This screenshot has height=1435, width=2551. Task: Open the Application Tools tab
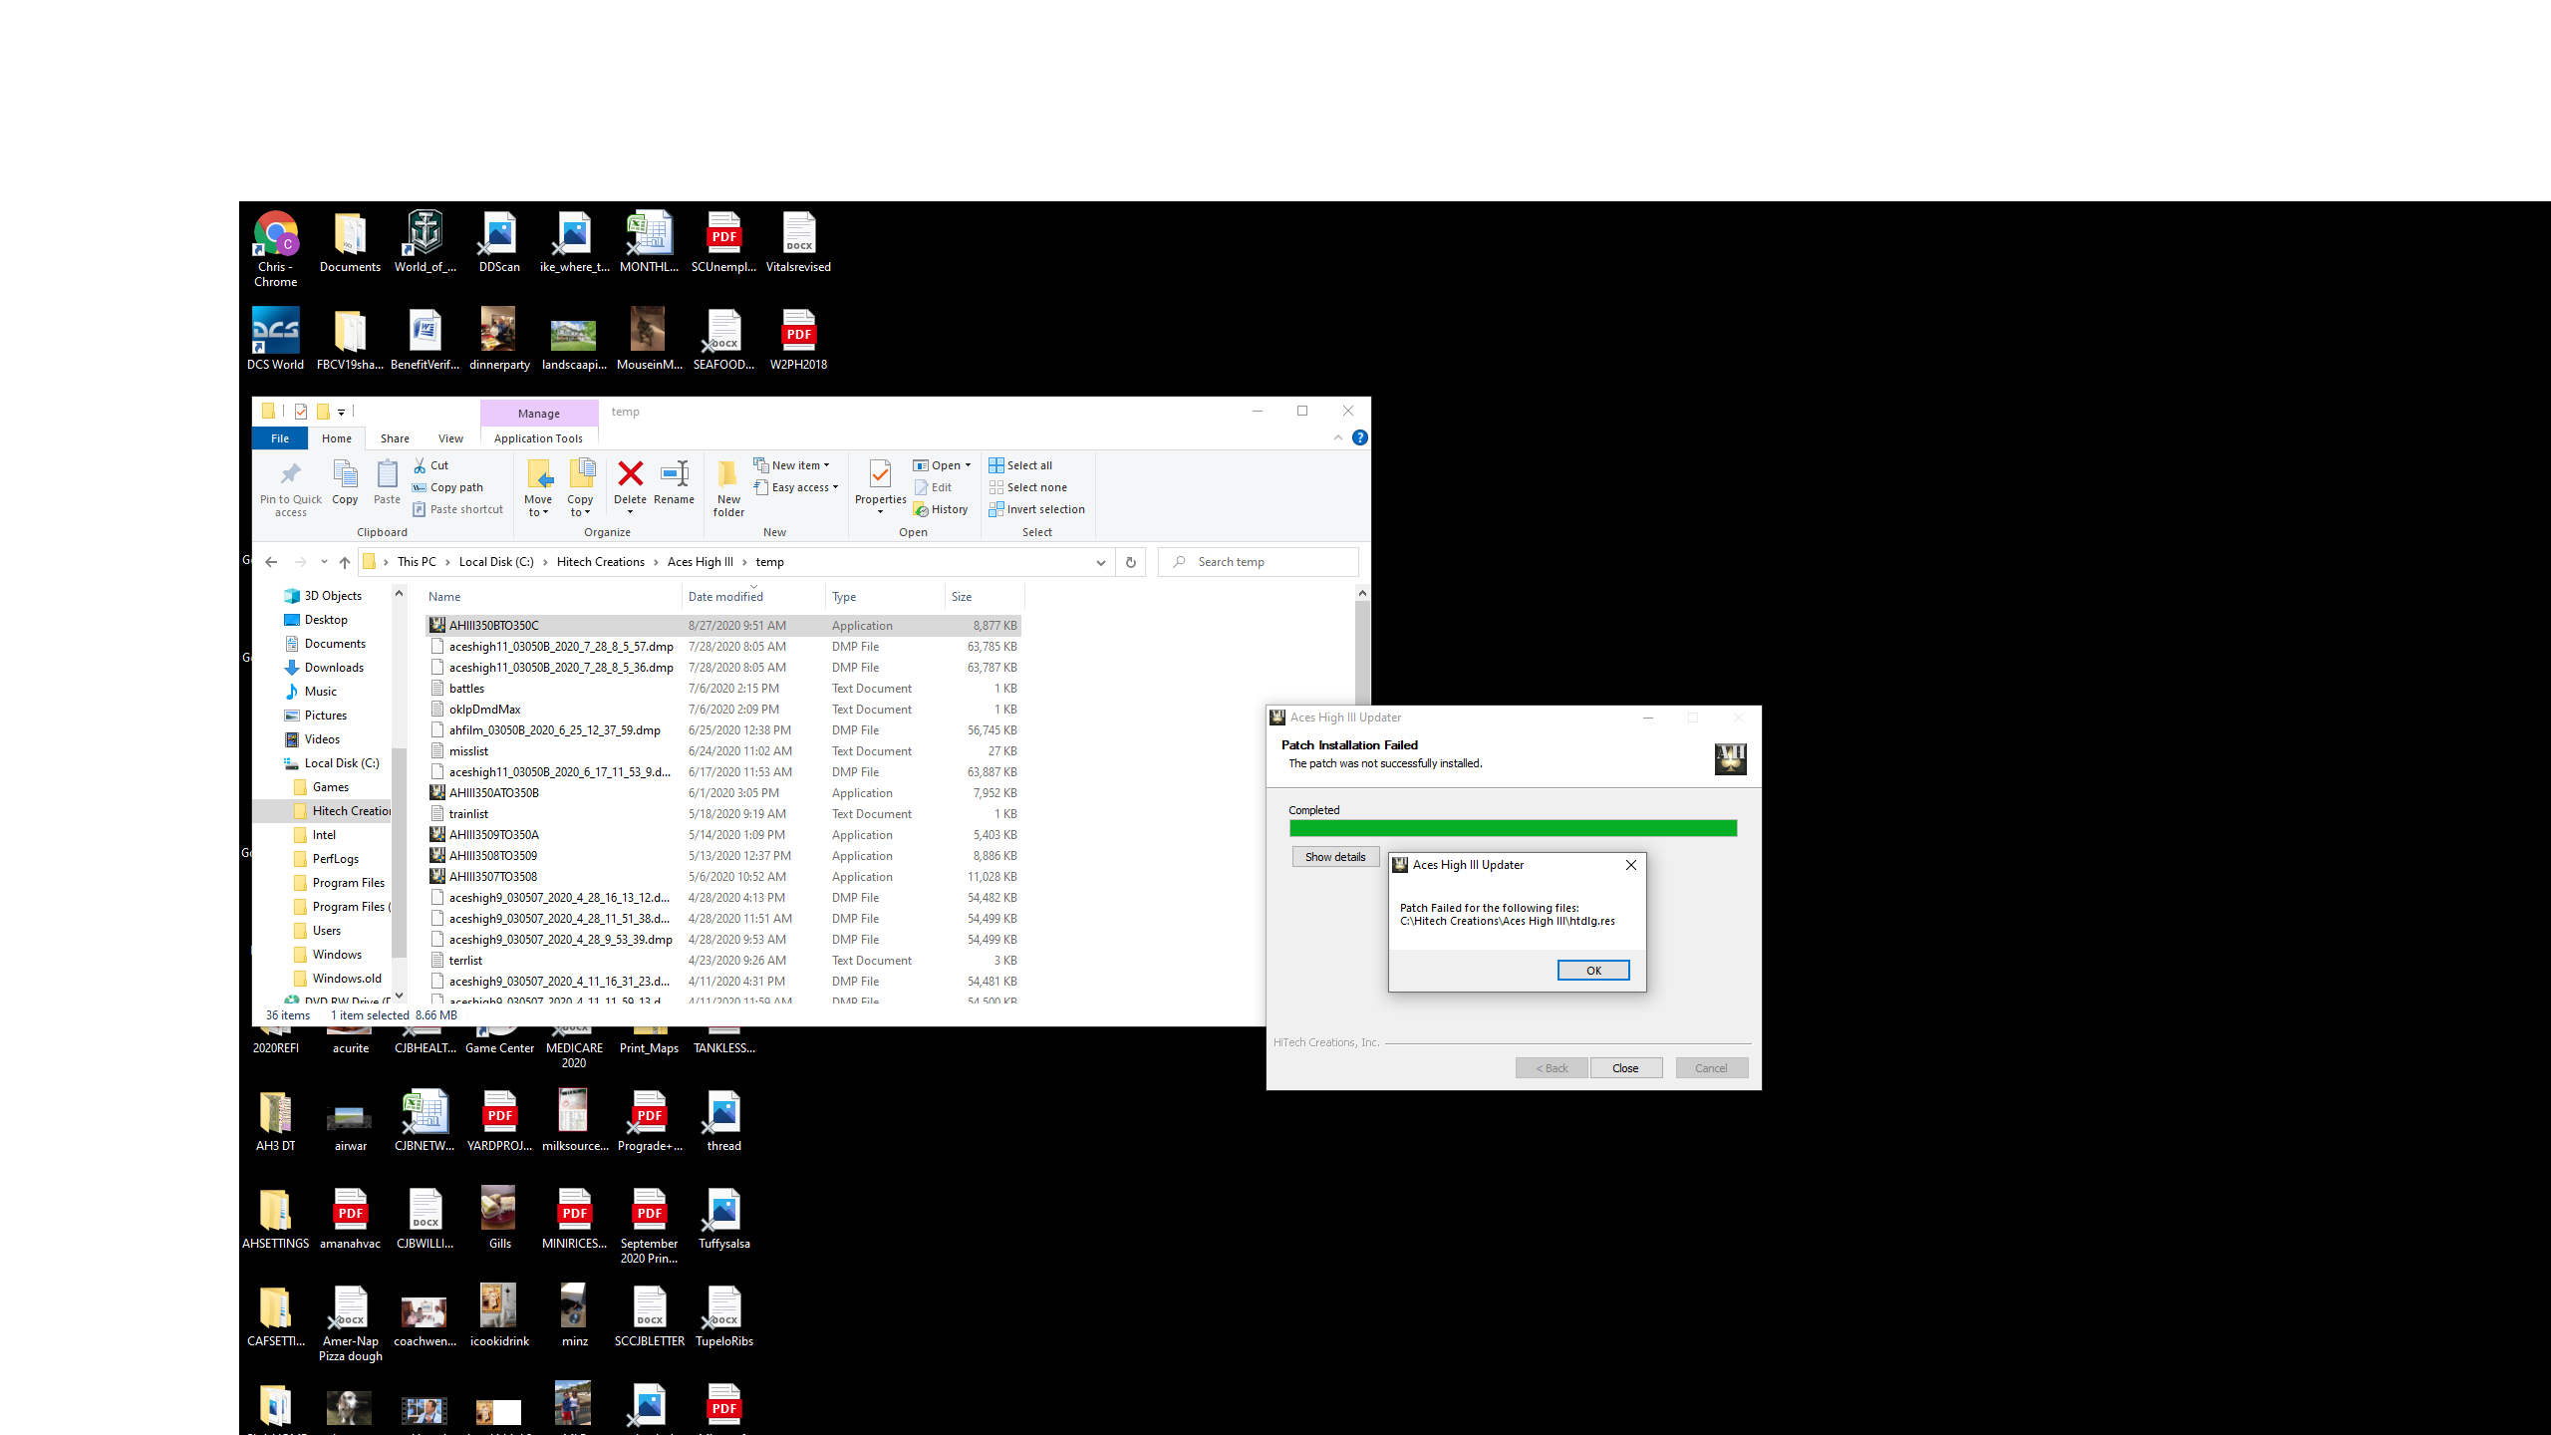538,438
